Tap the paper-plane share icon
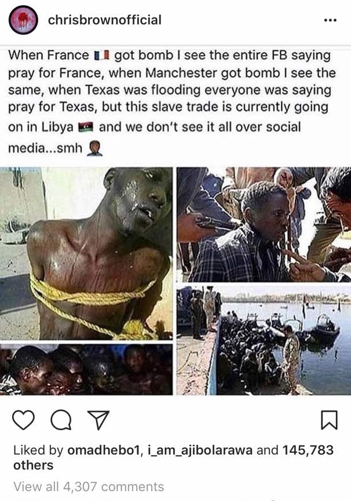The height and width of the screenshot is (501, 351). pyautogui.click(x=98, y=419)
